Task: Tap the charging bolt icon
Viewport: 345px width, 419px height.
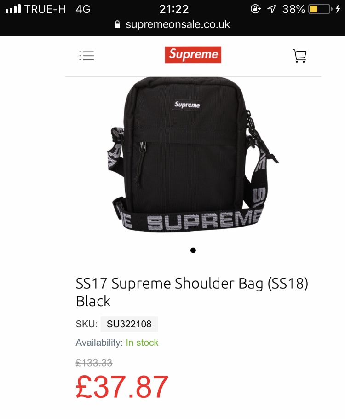Action: pos(338,9)
